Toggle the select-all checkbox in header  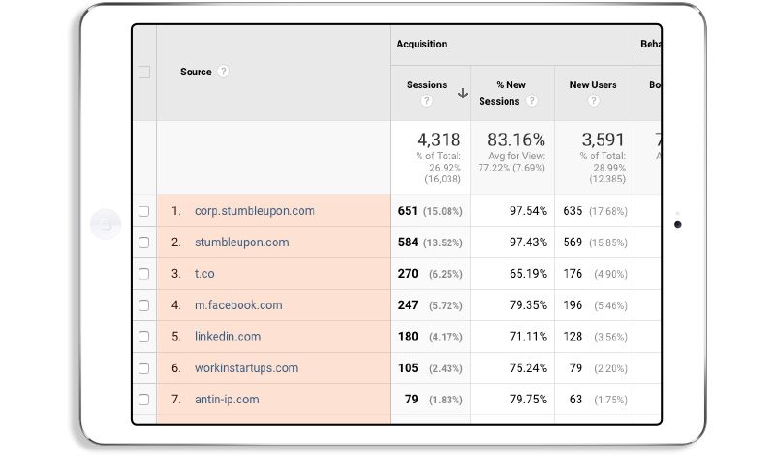point(144,72)
